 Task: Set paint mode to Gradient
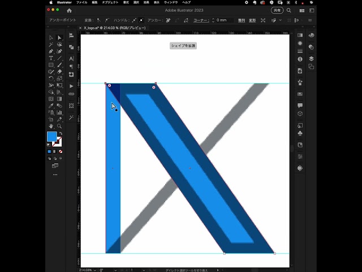click(x=55, y=152)
